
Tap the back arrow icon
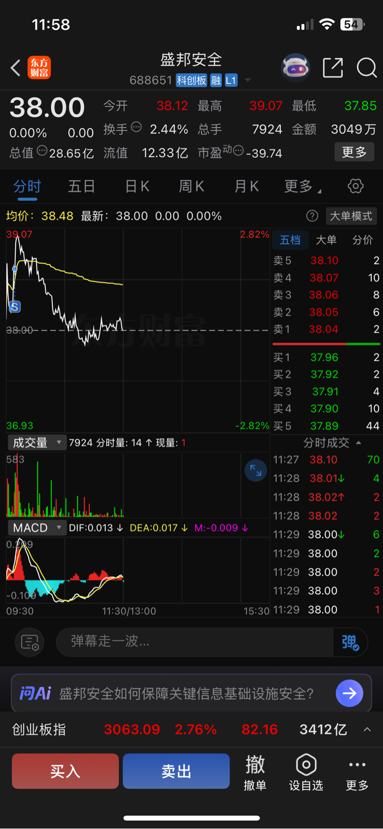[x=15, y=68]
